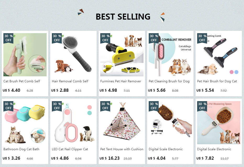
Task: Click the 30% OFF badge on Furmines Pet Hair Remover
Action: (x=106, y=38)
